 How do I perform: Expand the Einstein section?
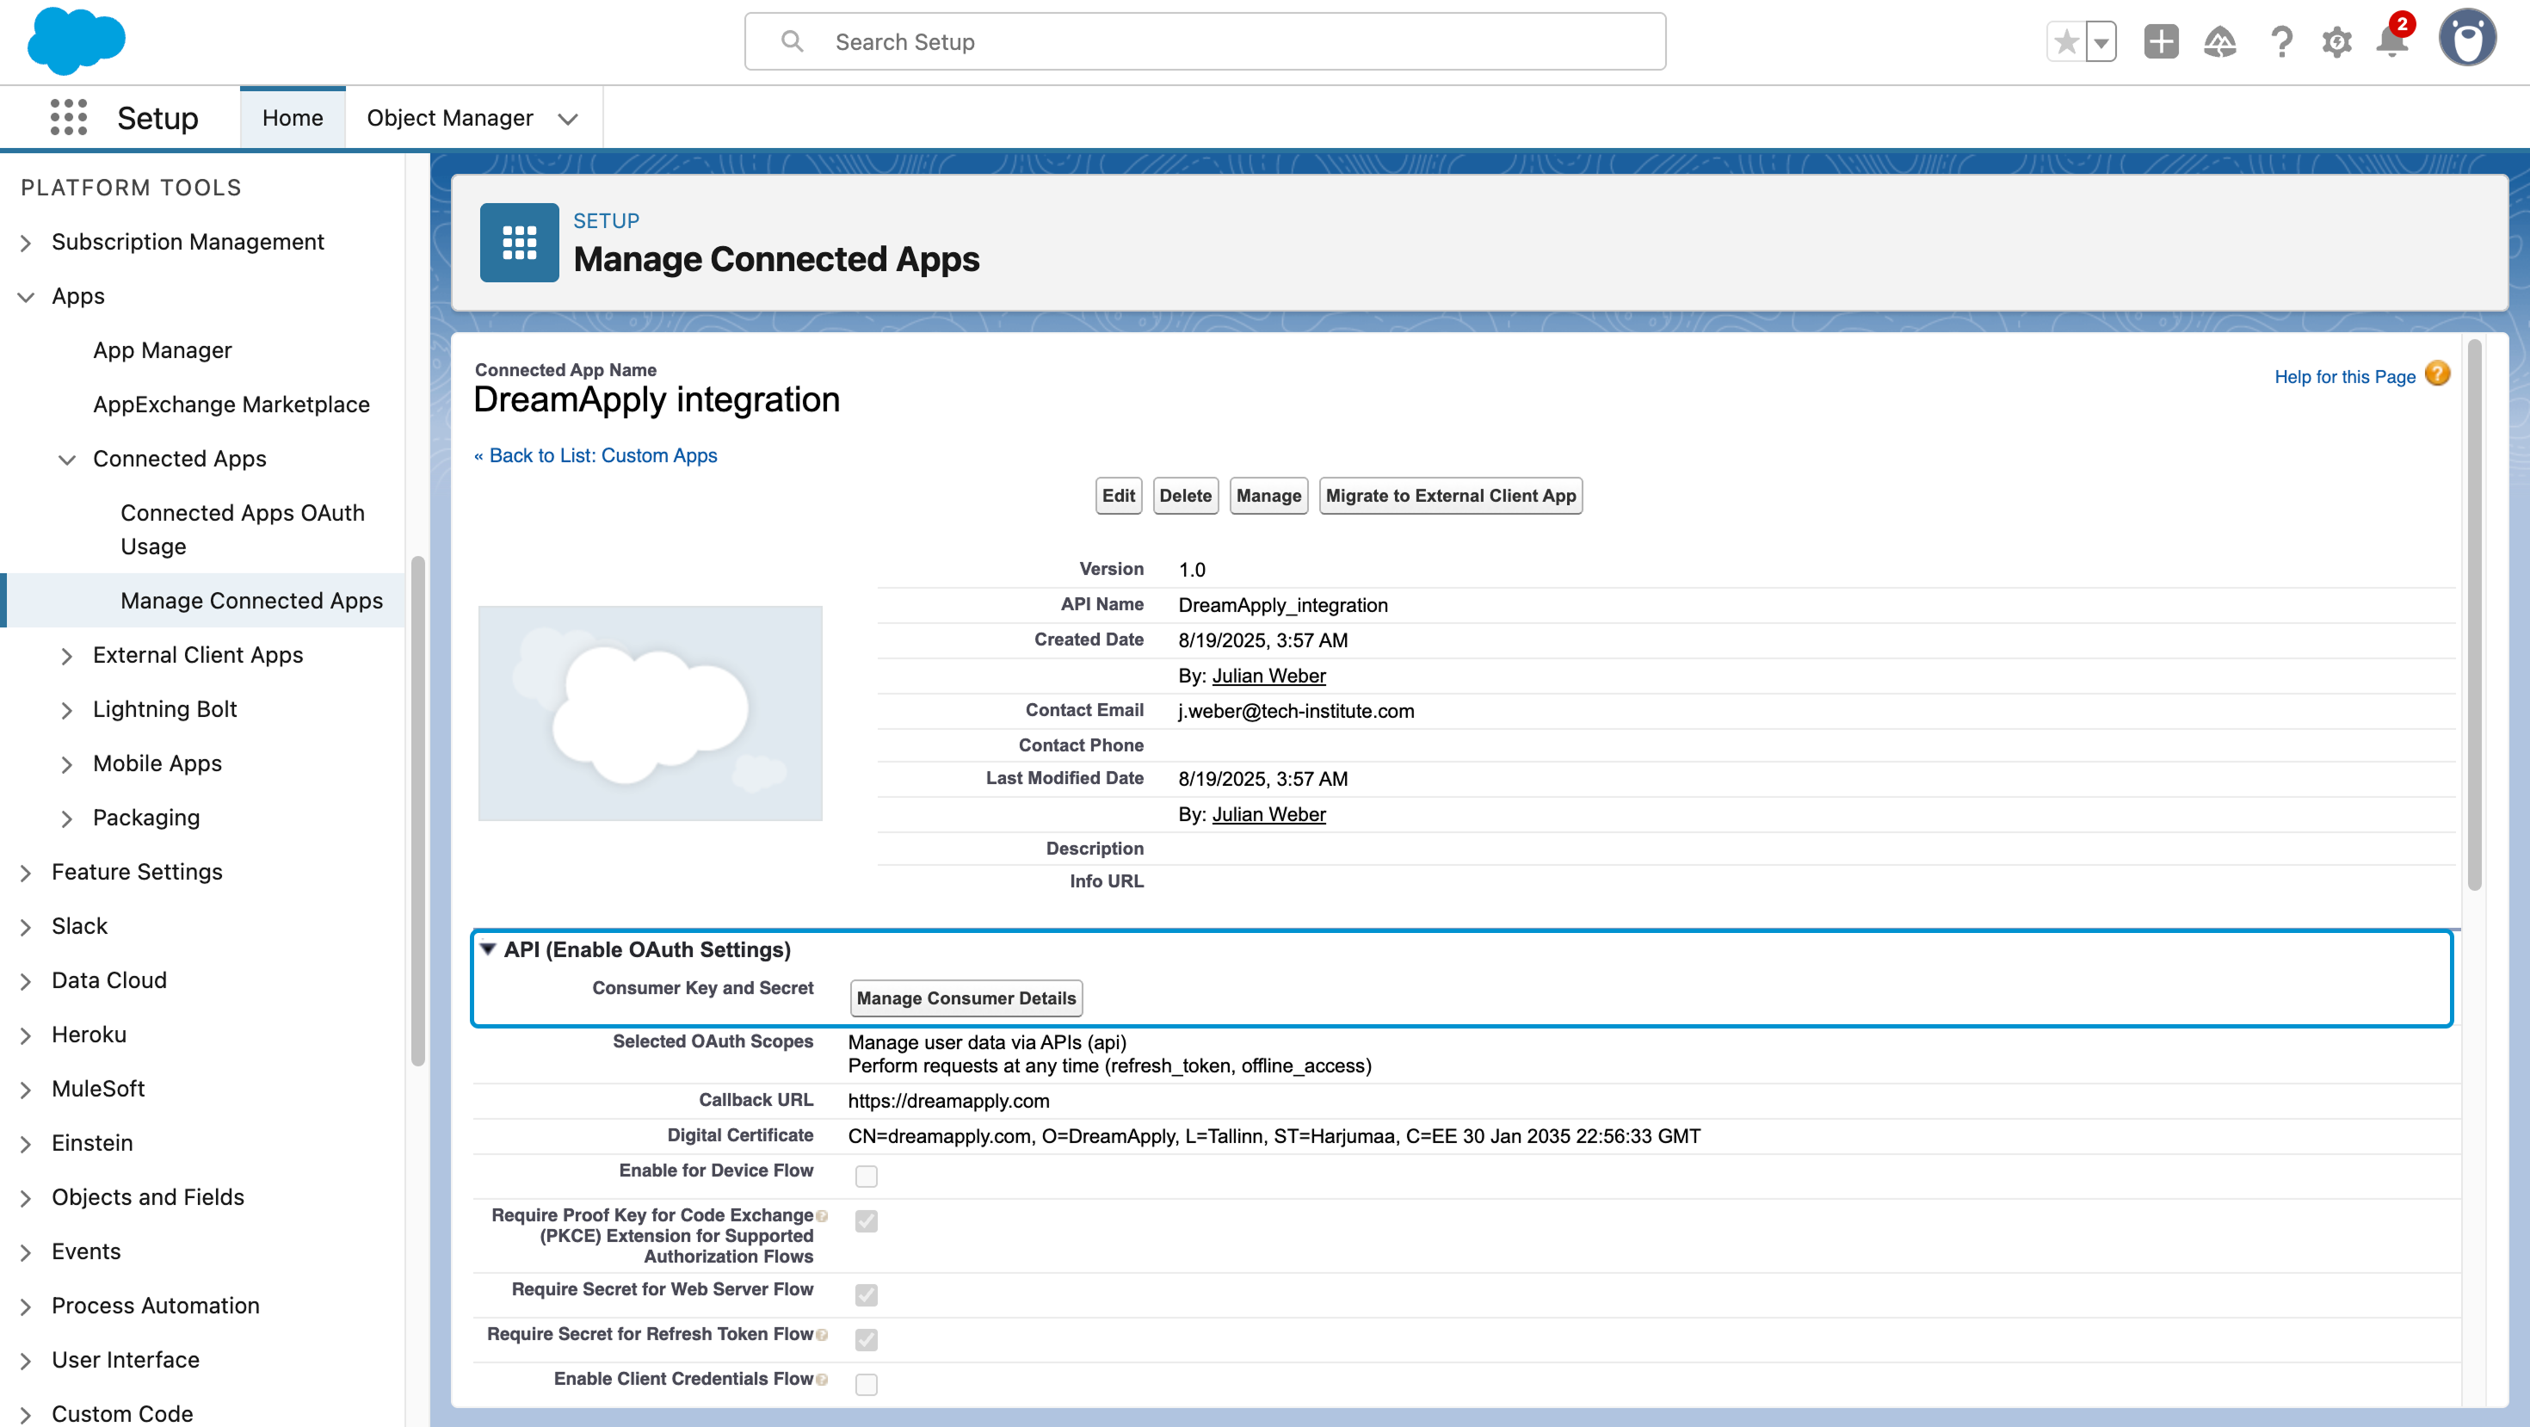click(26, 1144)
